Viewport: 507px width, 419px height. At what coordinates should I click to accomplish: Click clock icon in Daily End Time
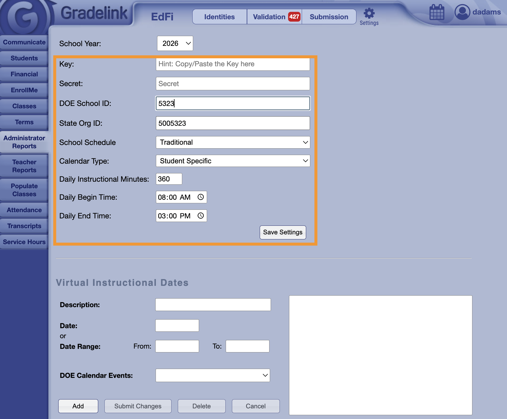pos(201,216)
